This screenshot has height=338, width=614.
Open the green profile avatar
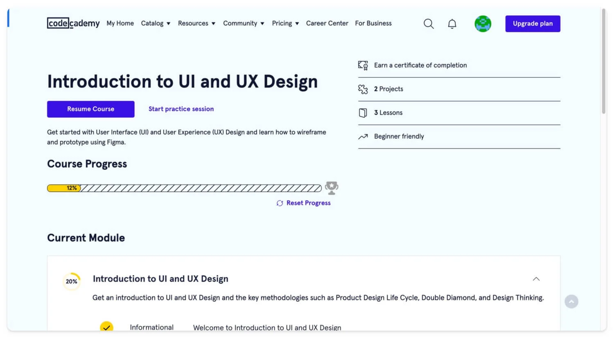483,24
